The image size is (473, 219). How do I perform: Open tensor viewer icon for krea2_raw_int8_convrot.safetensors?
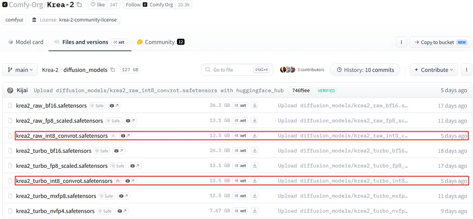(x=125, y=136)
